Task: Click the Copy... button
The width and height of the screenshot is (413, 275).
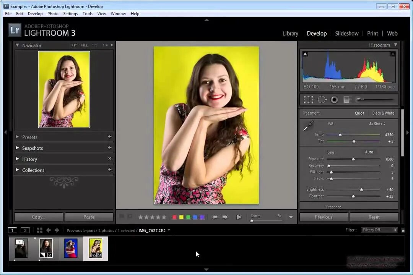Action: [x=39, y=217]
